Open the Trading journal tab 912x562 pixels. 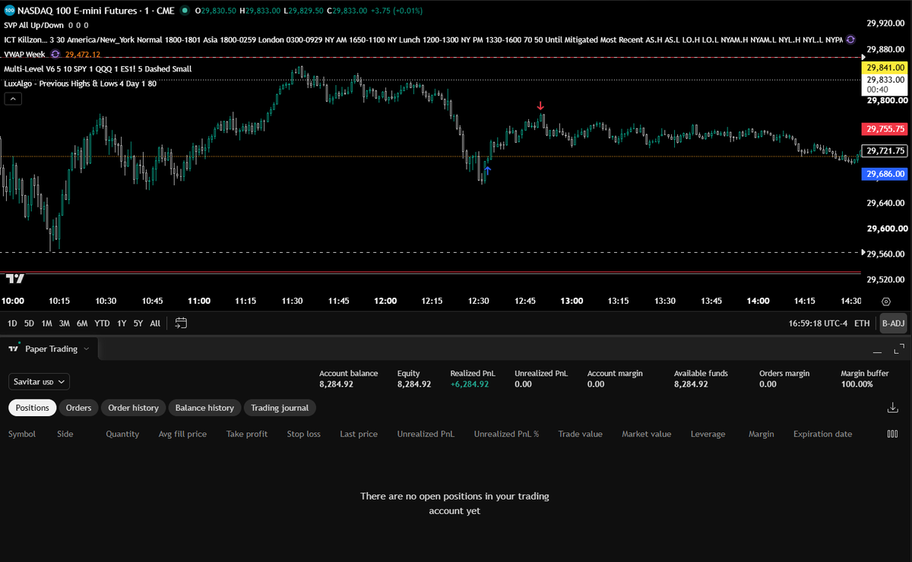[x=280, y=408]
